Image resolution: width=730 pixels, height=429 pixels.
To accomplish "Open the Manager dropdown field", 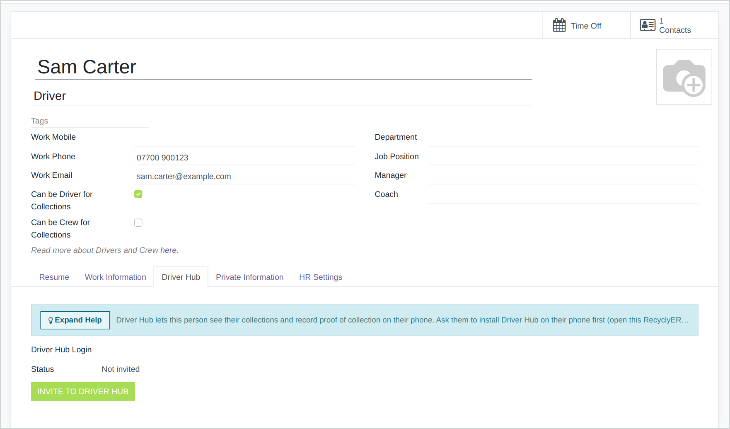I will coord(563,176).
